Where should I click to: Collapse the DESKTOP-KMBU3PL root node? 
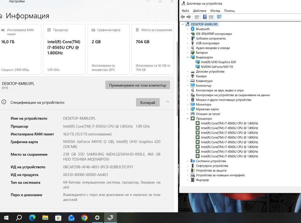(183, 24)
